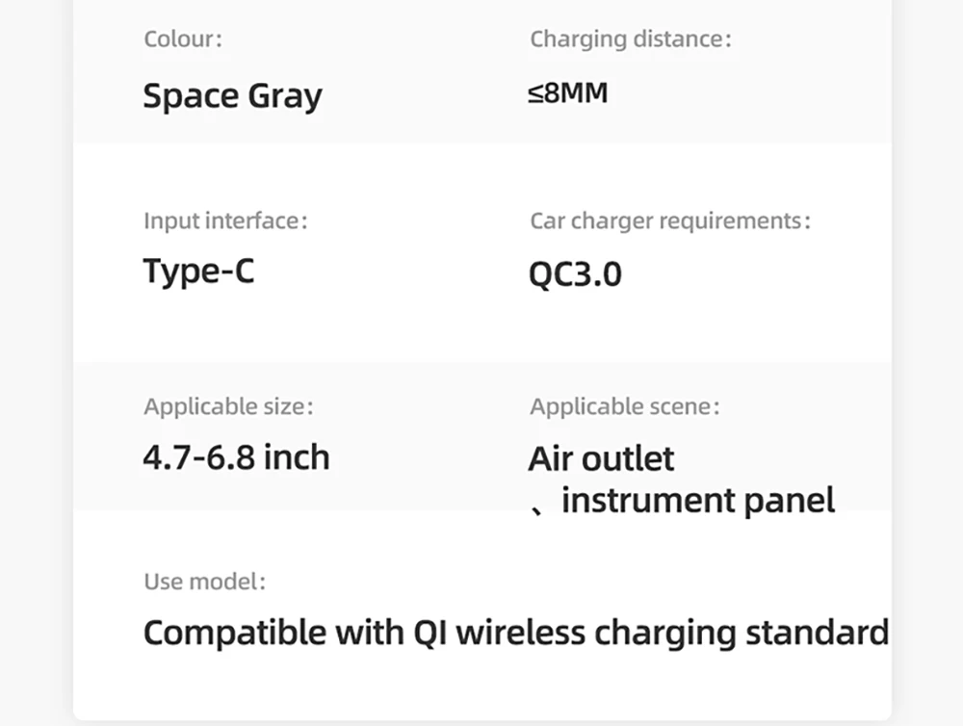
Task: Click the "Charging distance:" label
Action: coord(631,39)
